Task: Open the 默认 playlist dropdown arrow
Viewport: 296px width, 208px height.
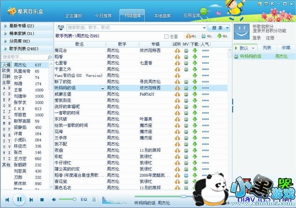Action: (253, 48)
